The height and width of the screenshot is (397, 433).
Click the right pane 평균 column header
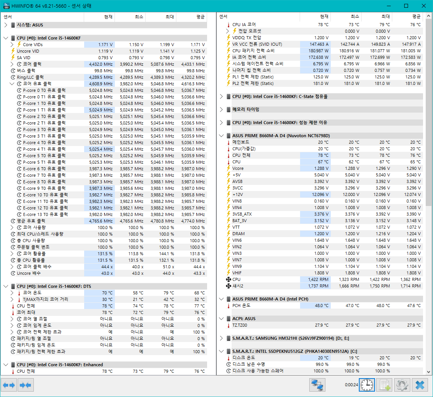coord(408,17)
